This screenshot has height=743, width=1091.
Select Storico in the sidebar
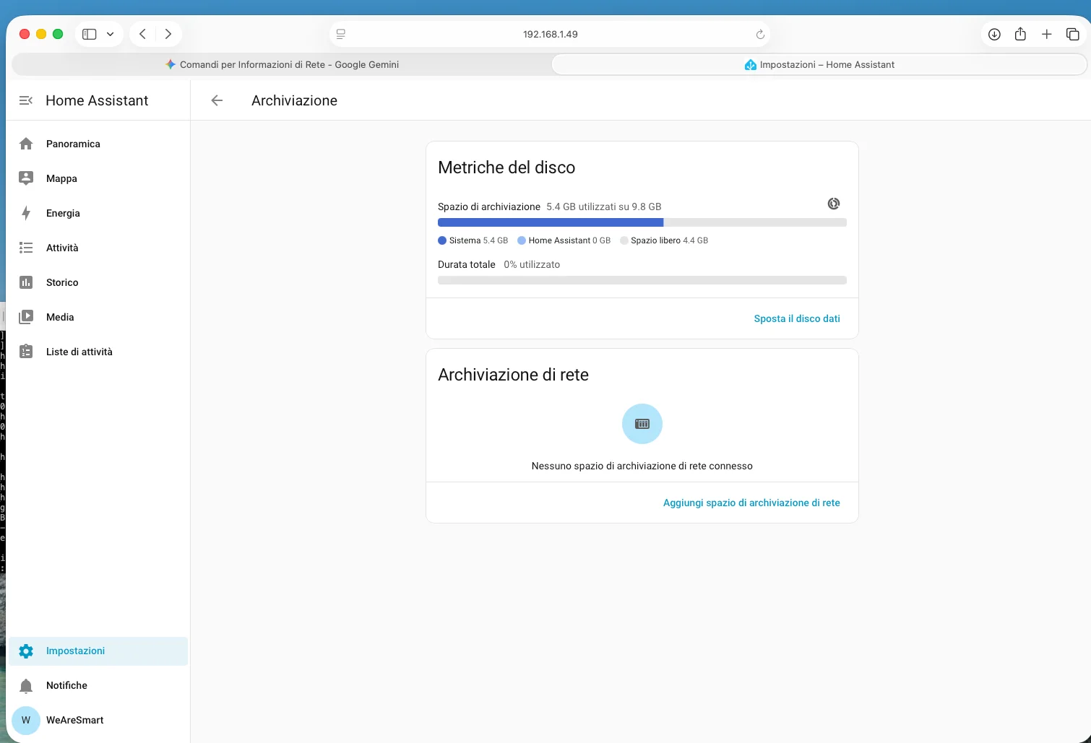(98, 282)
